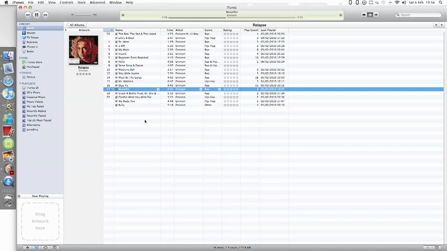Viewport: 447px width, 251px height.
Task: Seek in the song progress bar
Action: point(232,17)
